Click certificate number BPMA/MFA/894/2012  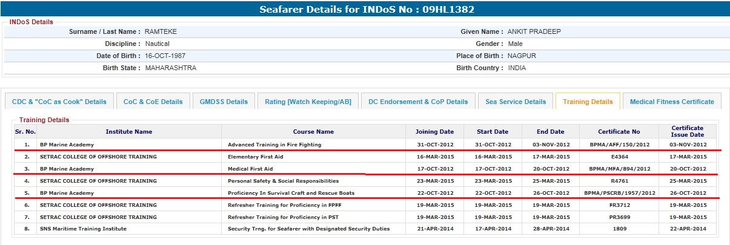pyautogui.click(x=619, y=169)
